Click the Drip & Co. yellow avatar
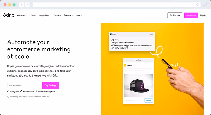This screenshot has width=211, height=115. pos(125,65)
